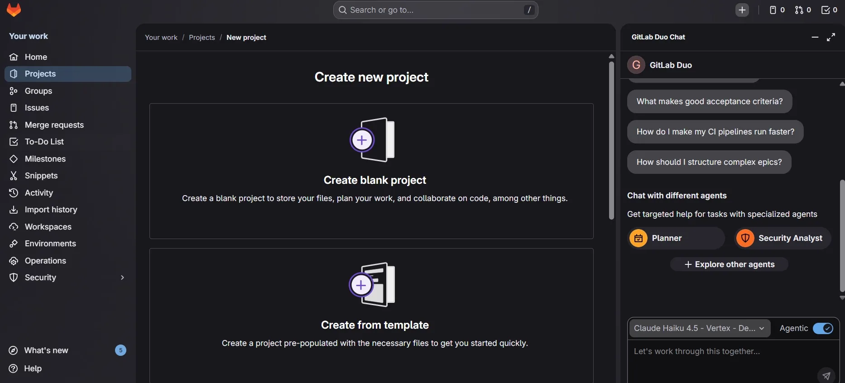The height and width of the screenshot is (383, 845).
Task: Open the Create new plus menu
Action: pos(742,10)
